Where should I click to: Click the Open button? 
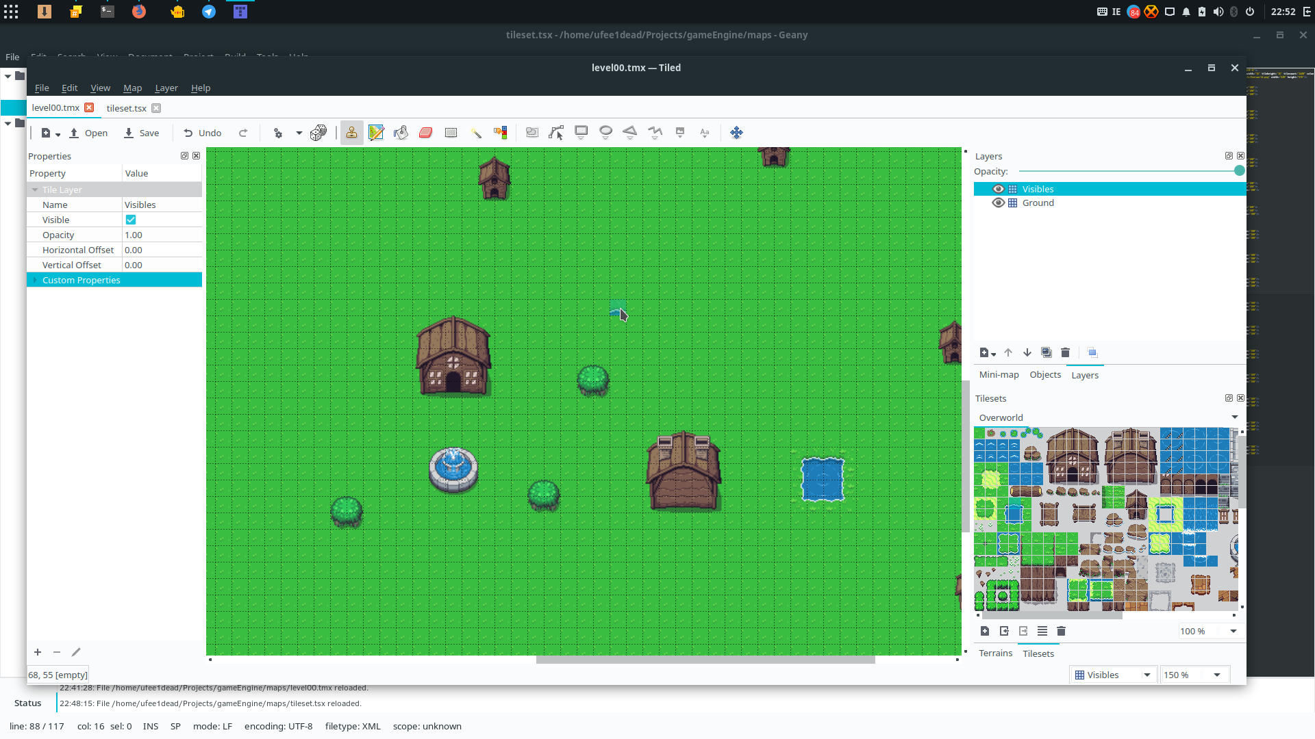coord(89,133)
